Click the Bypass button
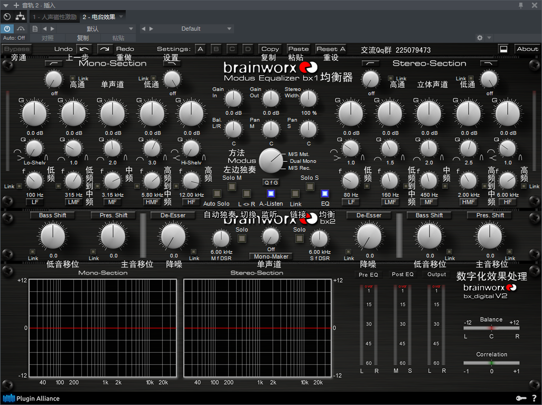The width and height of the screenshot is (542, 405). 16,49
